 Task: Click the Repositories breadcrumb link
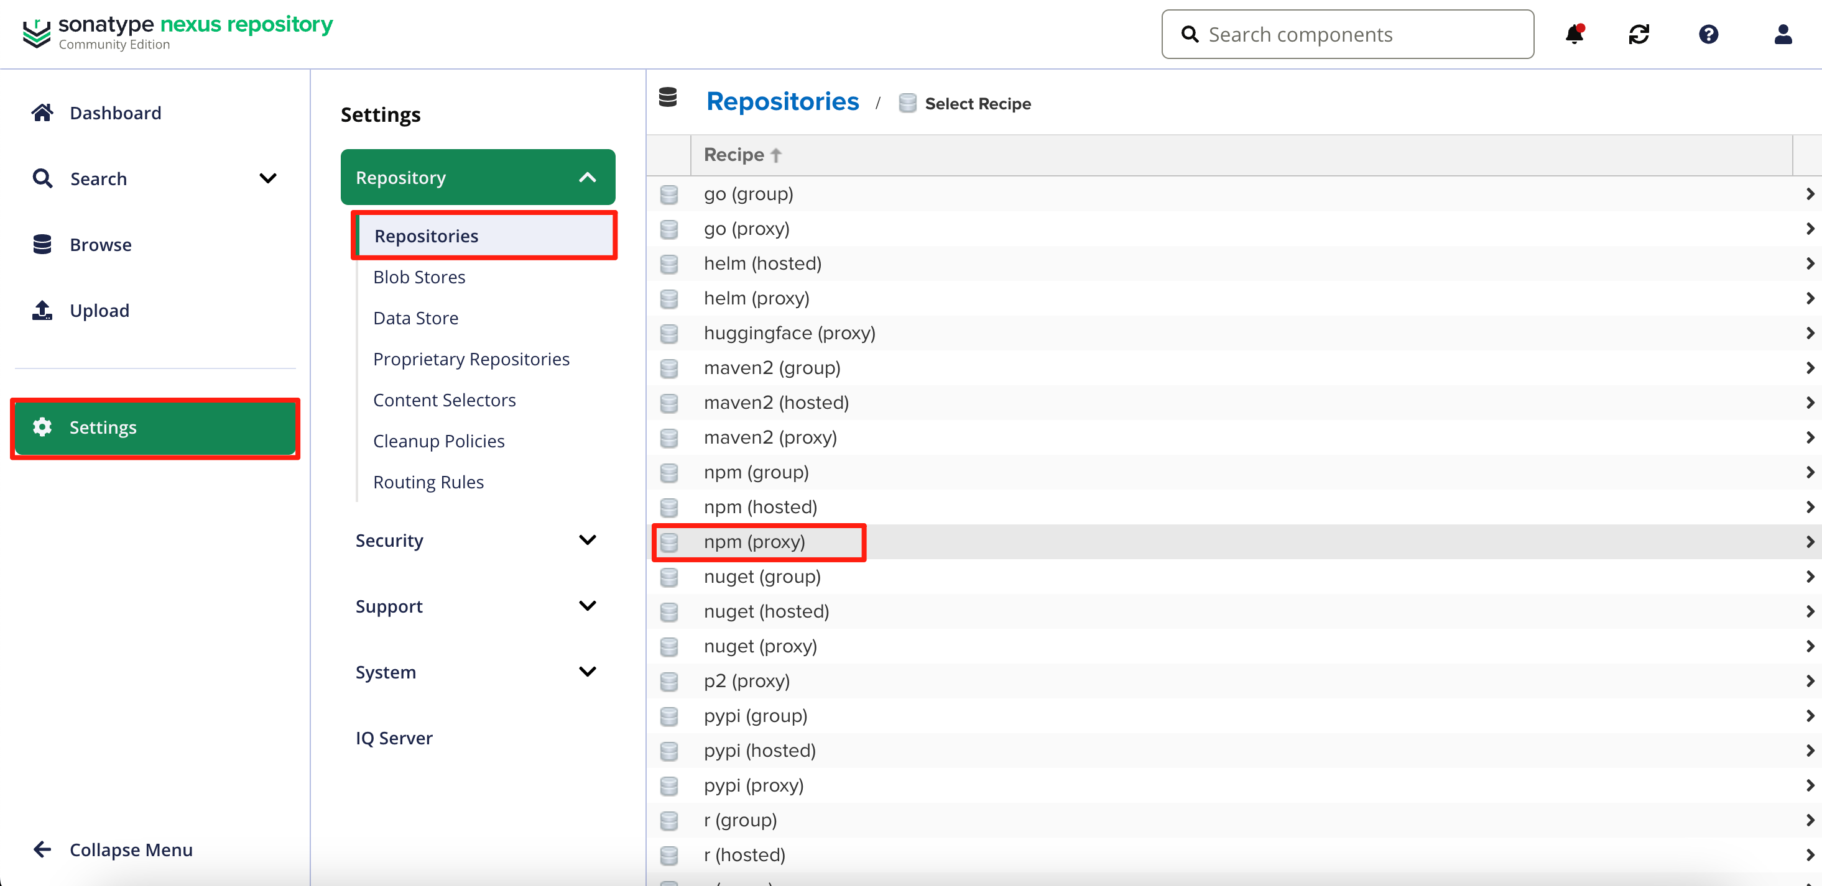click(782, 102)
